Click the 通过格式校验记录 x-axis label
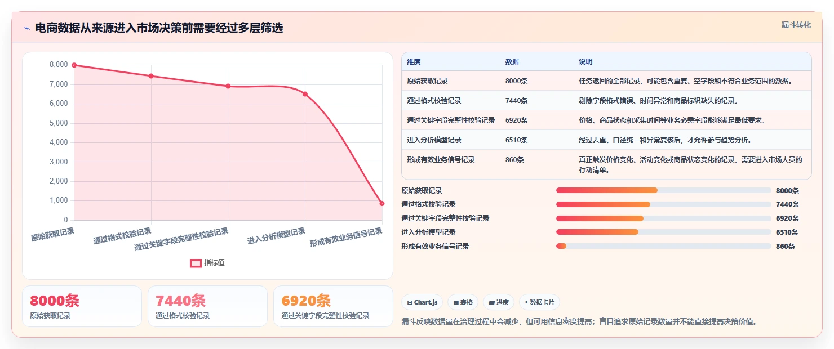Image resolution: width=834 pixels, height=349 pixels. (x=122, y=236)
